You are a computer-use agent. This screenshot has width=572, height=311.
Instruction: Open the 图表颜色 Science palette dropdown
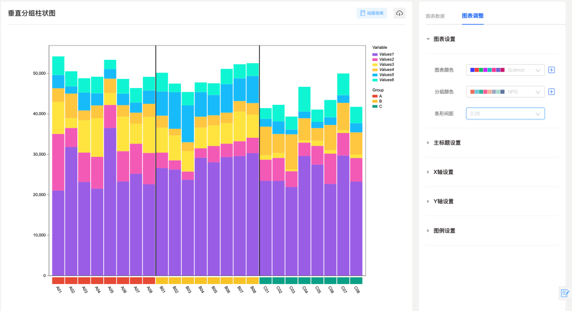pyautogui.click(x=505, y=70)
